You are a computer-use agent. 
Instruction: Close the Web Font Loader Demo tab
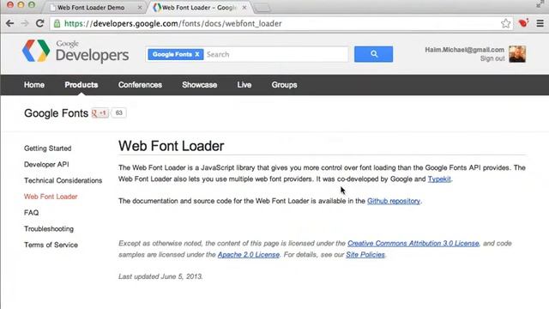point(140,8)
